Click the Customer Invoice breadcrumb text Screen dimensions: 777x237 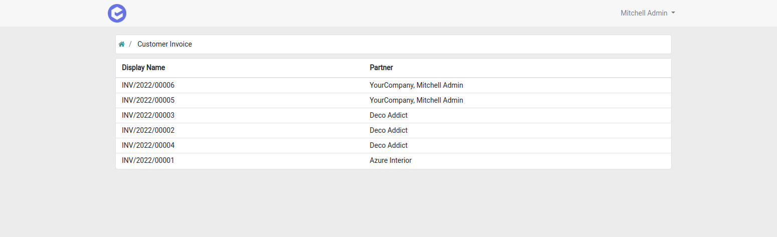164,44
